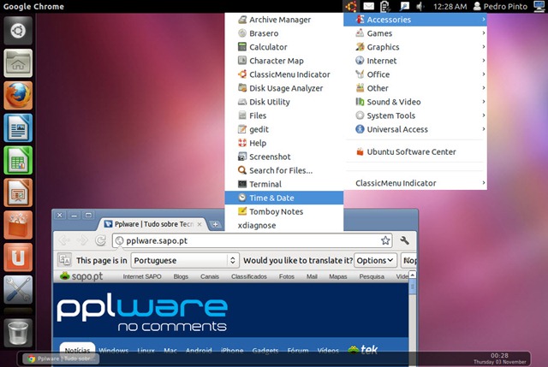
Task: Select Time & Date entry
Action: [284, 198]
